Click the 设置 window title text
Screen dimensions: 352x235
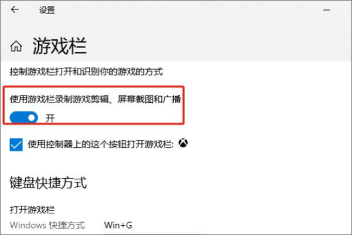47,10
